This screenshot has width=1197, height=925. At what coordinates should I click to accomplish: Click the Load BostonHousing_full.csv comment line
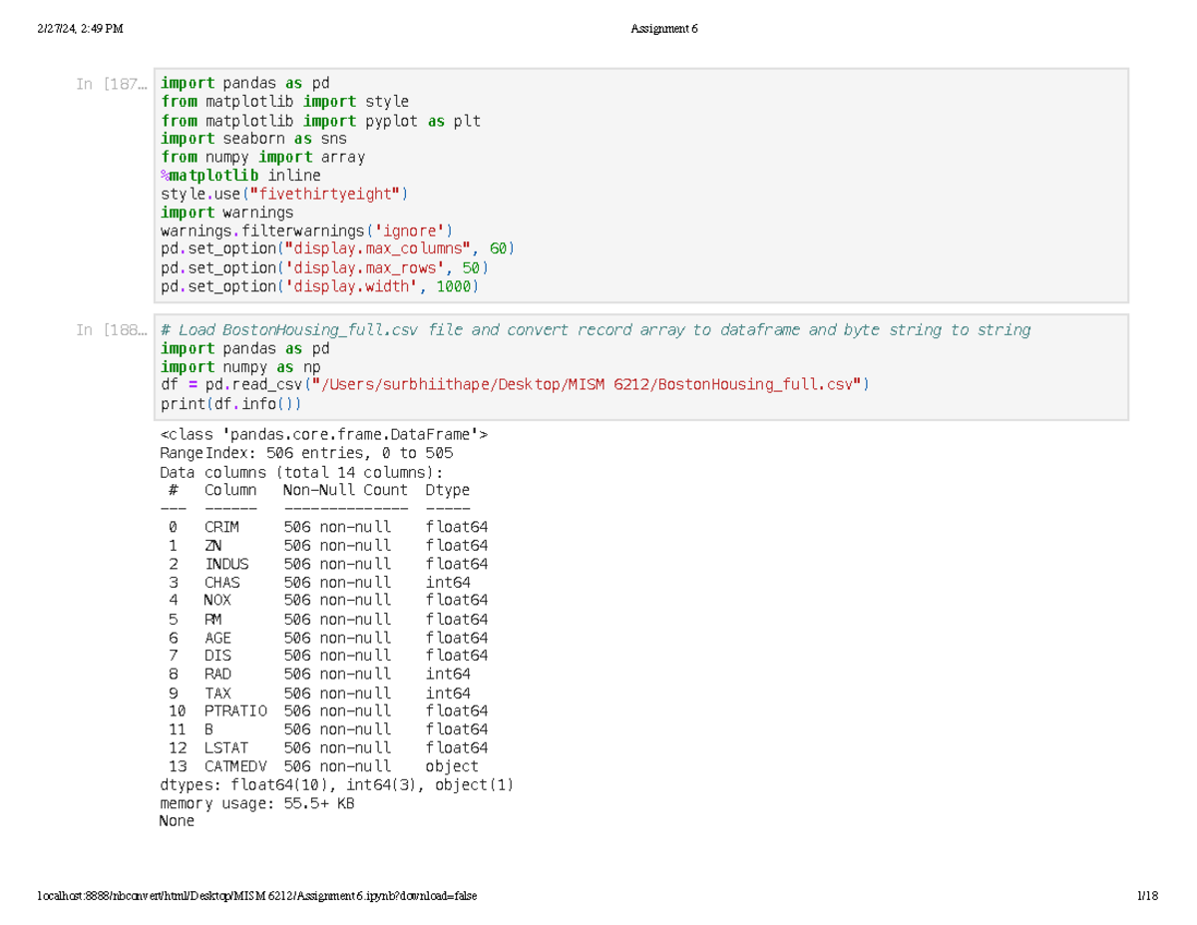595,330
